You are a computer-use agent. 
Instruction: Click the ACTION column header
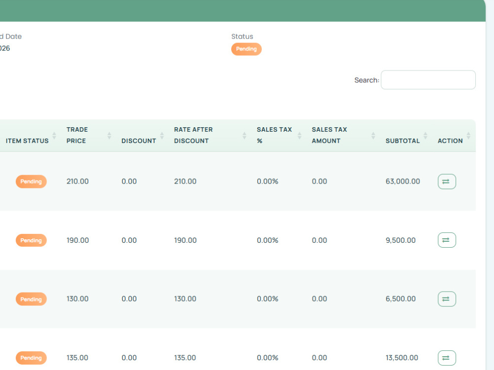[450, 141]
